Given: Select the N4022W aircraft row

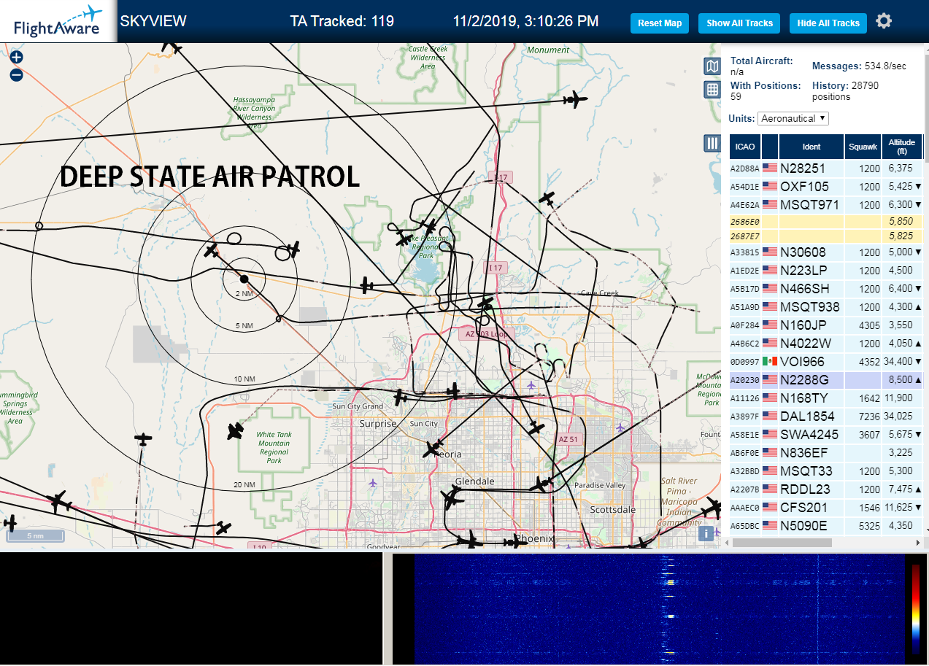Looking at the screenshot, I should pos(826,343).
